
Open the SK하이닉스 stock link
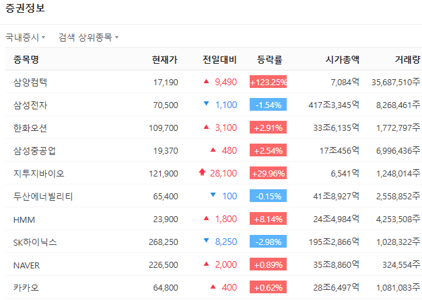pyautogui.click(x=35, y=242)
